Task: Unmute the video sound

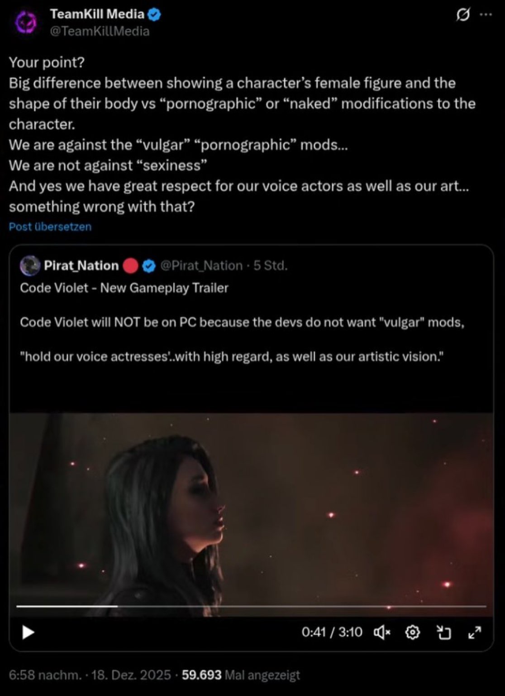Action: pyautogui.click(x=382, y=632)
